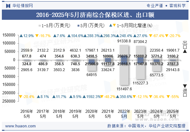The width and height of the screenshot is (190, 132).
Task: Click the -67.4% export growth marker
Action: pyautogui.click(x=157, y=36)
